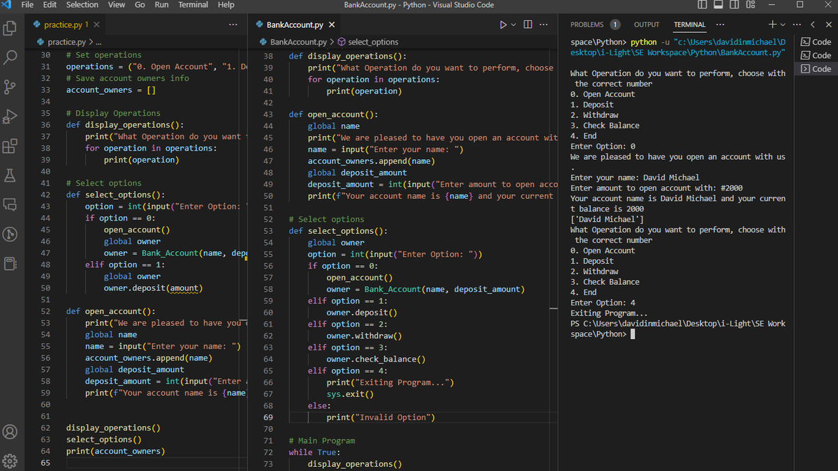Open the Explorer view in activity bar
838x471 pixels.
(x=10, y=28)
